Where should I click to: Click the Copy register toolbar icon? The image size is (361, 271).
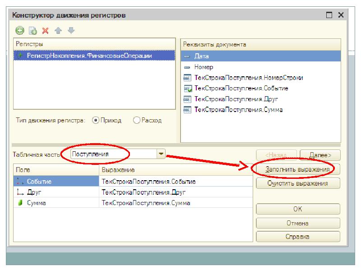coord(32,31)
